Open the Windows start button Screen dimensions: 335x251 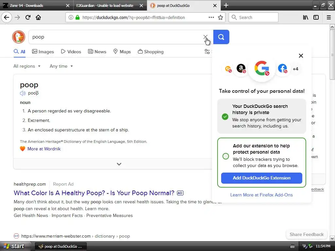(15, 246)
